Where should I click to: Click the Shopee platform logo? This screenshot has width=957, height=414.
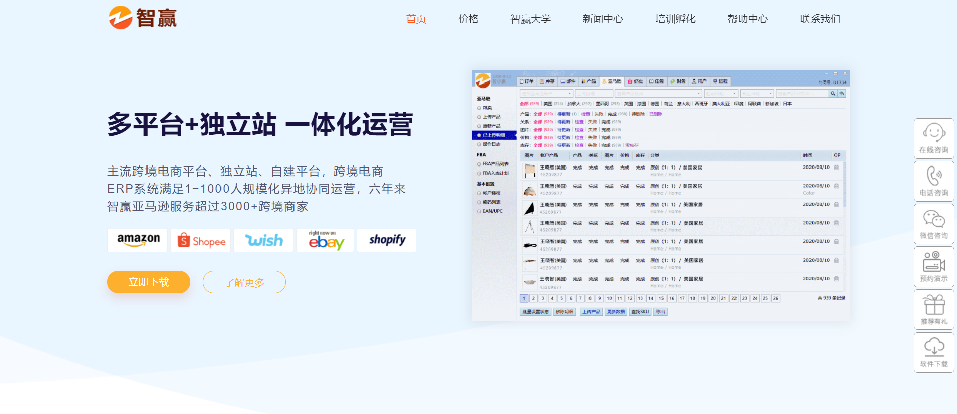[x=200, y=240]
